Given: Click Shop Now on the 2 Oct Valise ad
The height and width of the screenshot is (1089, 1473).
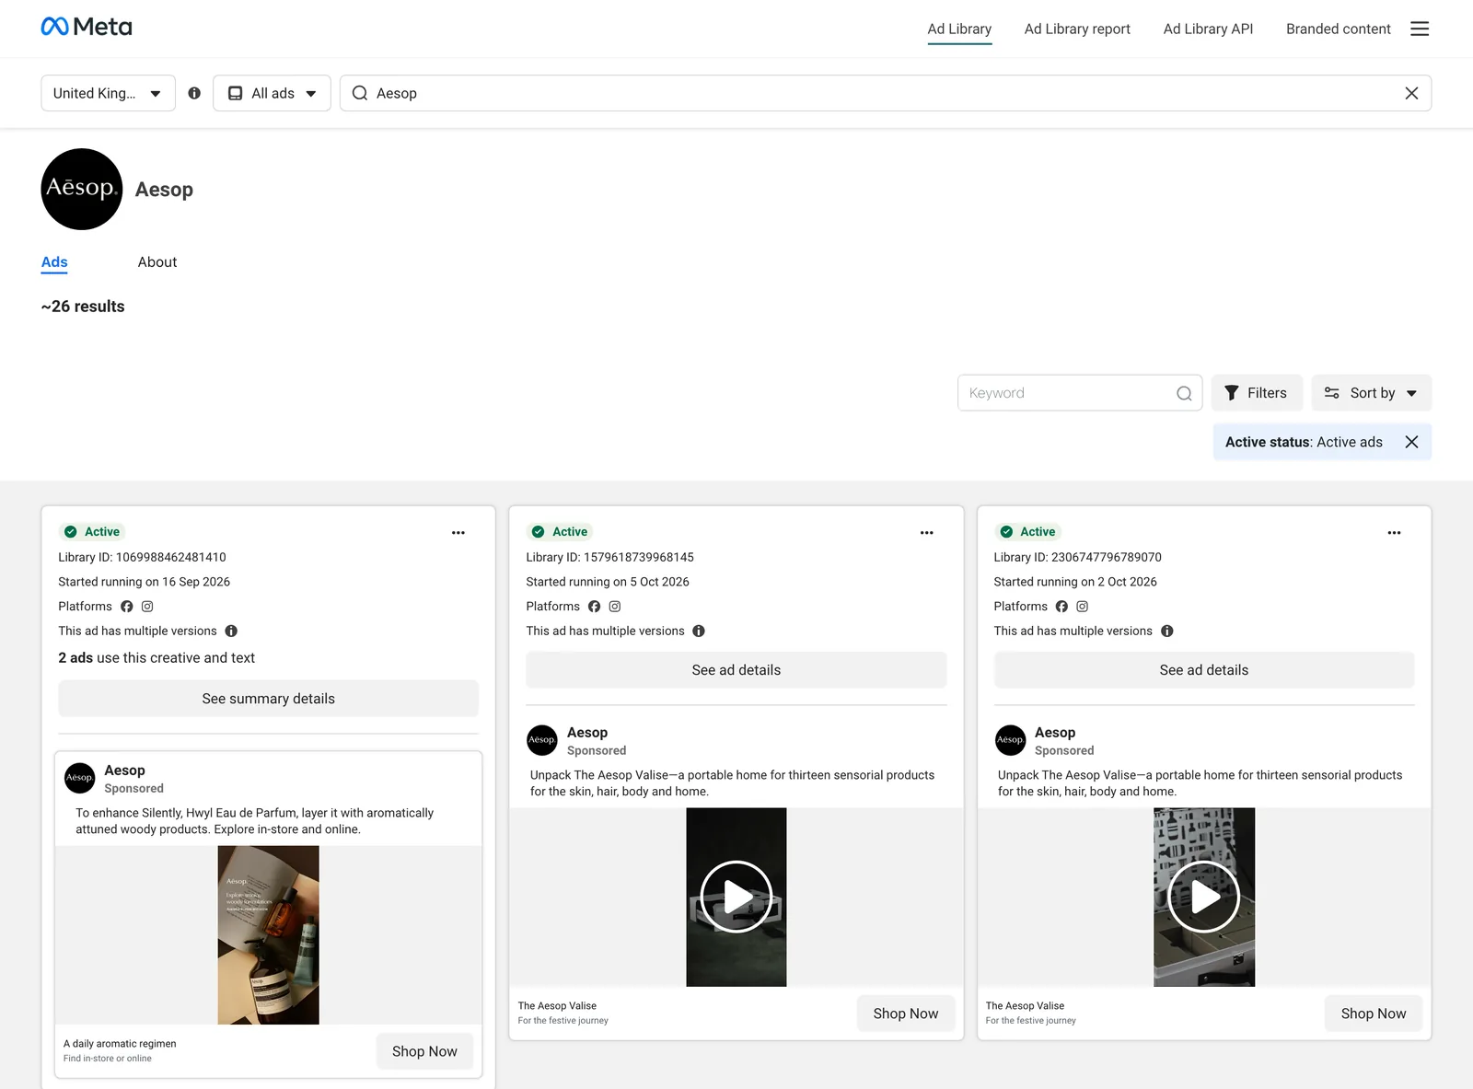Looking at the screenshot, I should (1373, 1014).
